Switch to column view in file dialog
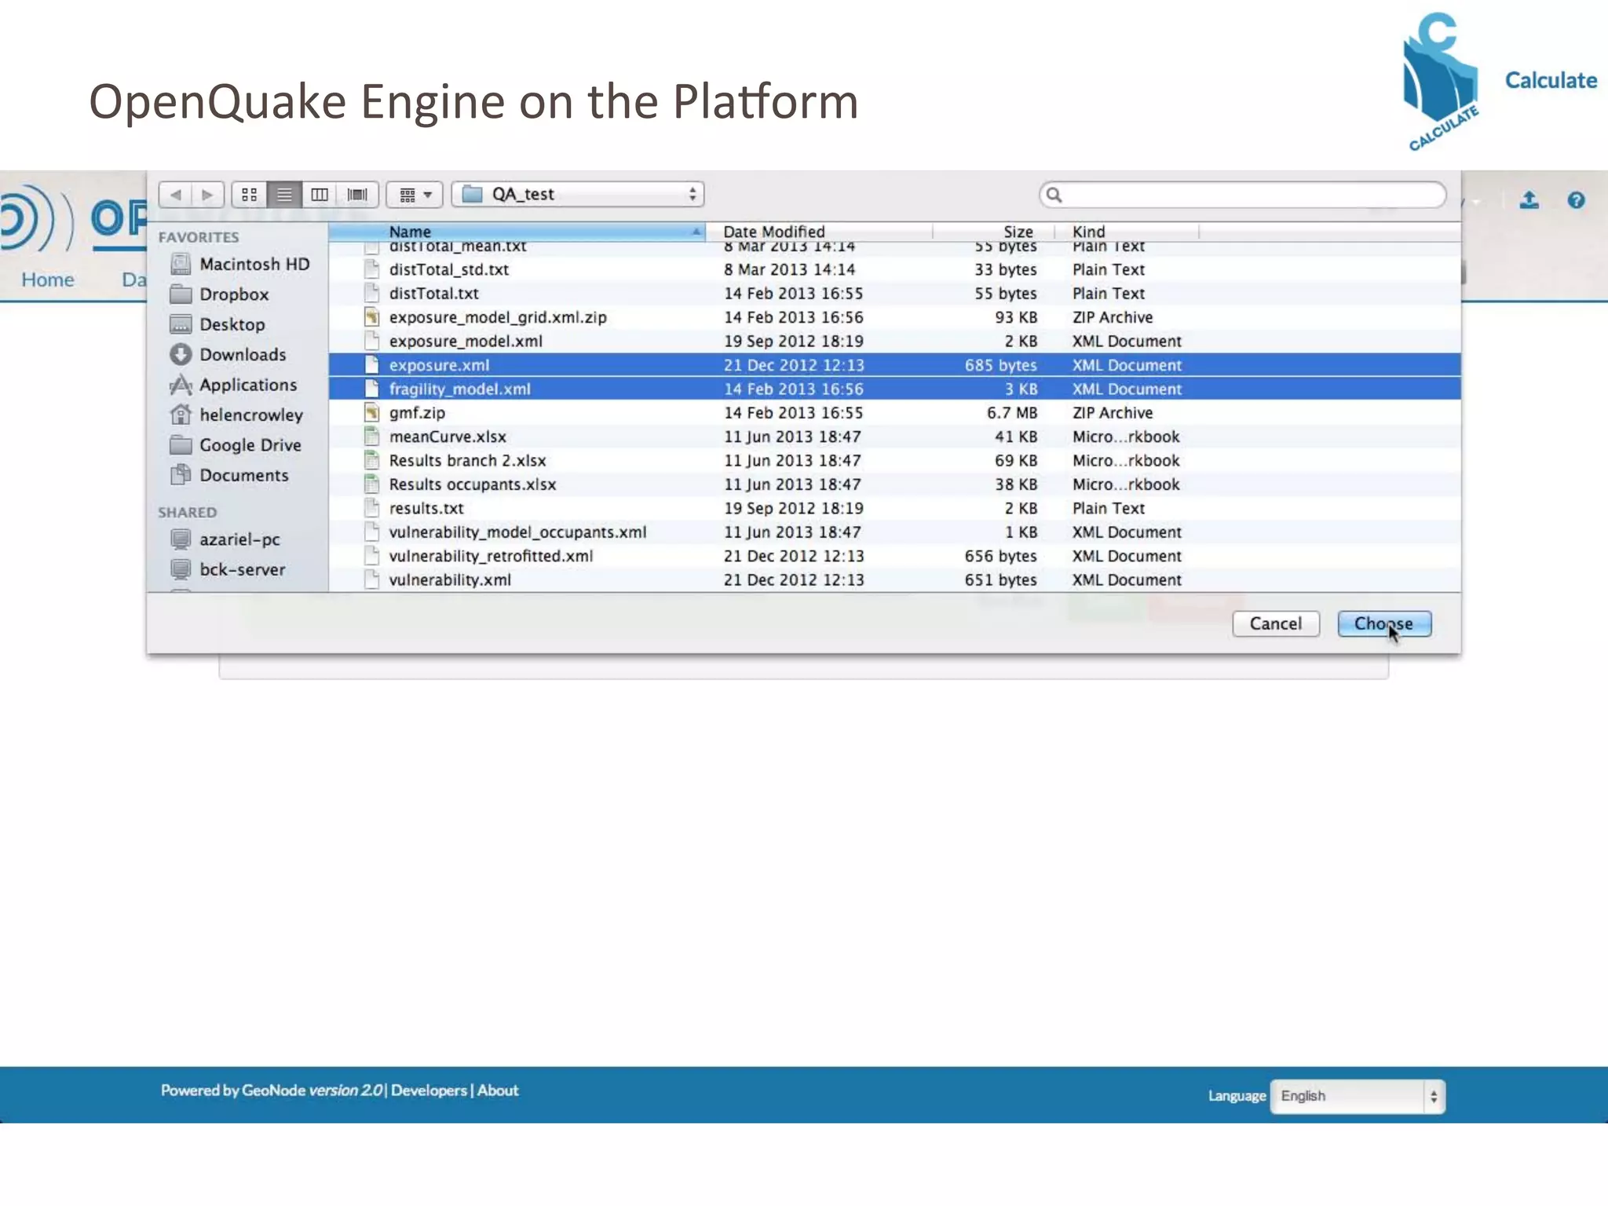1608x1206 pixels. pos(320,194)
